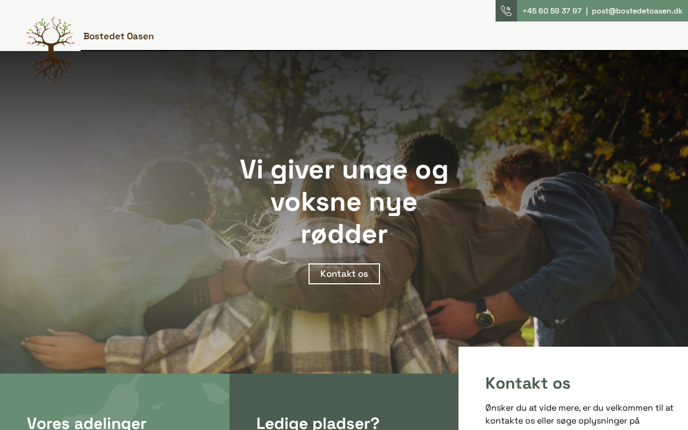Image resolution: width=688 pixels, height=430 pixels.
Task: Click the Bostedet Oasen site name
Action: 118,36
